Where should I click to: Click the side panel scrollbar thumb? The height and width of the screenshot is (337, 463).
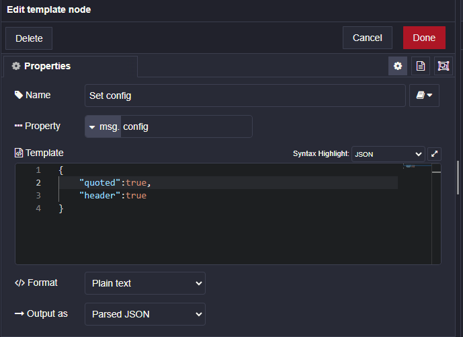click(x=458, y=178)
